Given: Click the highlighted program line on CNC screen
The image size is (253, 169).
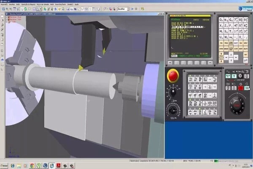Looking at the screenshot, I should 188,27.
